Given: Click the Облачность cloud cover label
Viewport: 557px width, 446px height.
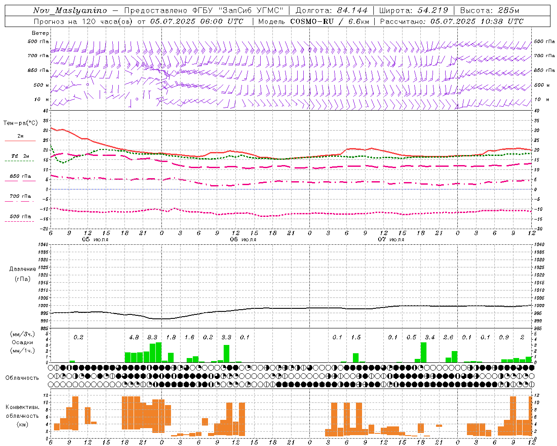Looking at the screenshot, I should click(x=22, y=378).
